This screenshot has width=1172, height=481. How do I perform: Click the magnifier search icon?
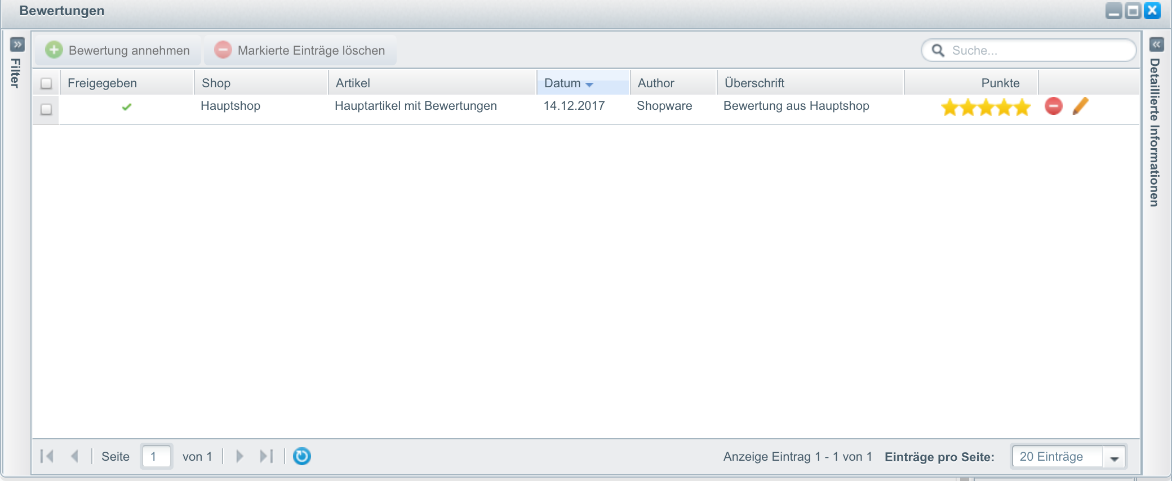pos(938,50)
